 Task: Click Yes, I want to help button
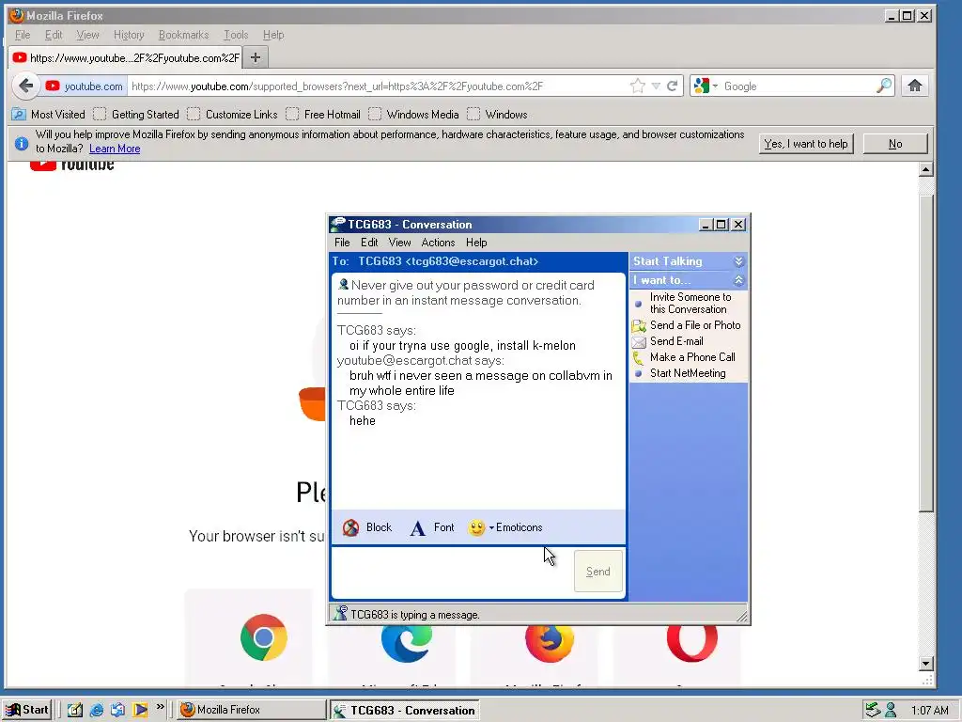805,144
